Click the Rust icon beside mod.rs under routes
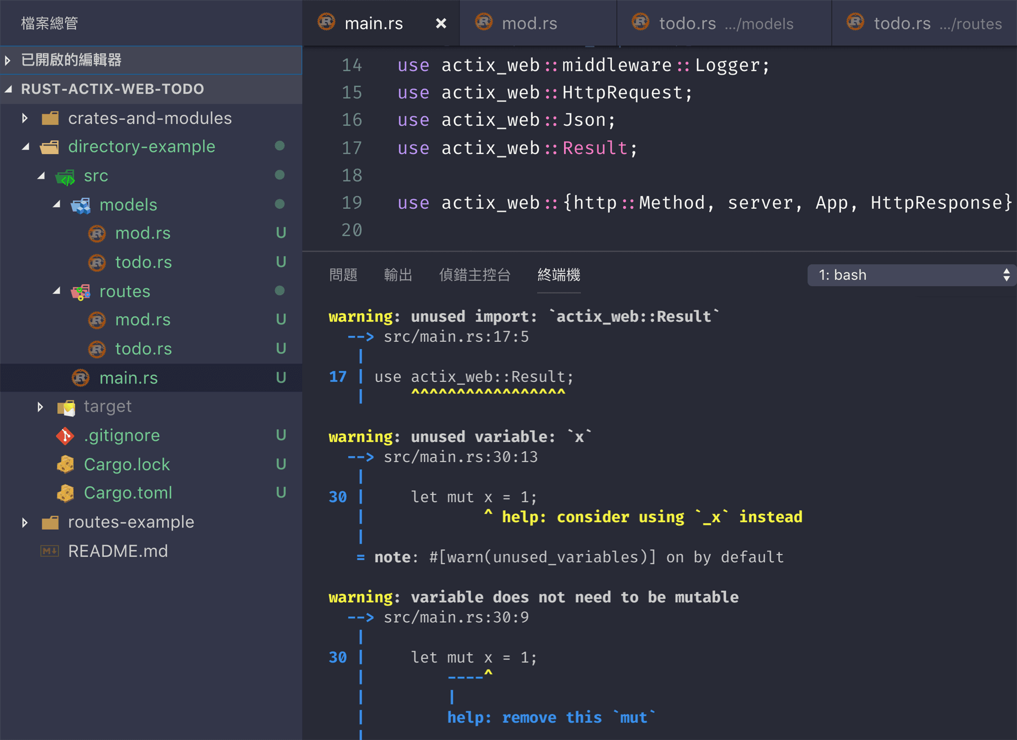This screenshot has width=1017, height=740. tap(97, 320)
